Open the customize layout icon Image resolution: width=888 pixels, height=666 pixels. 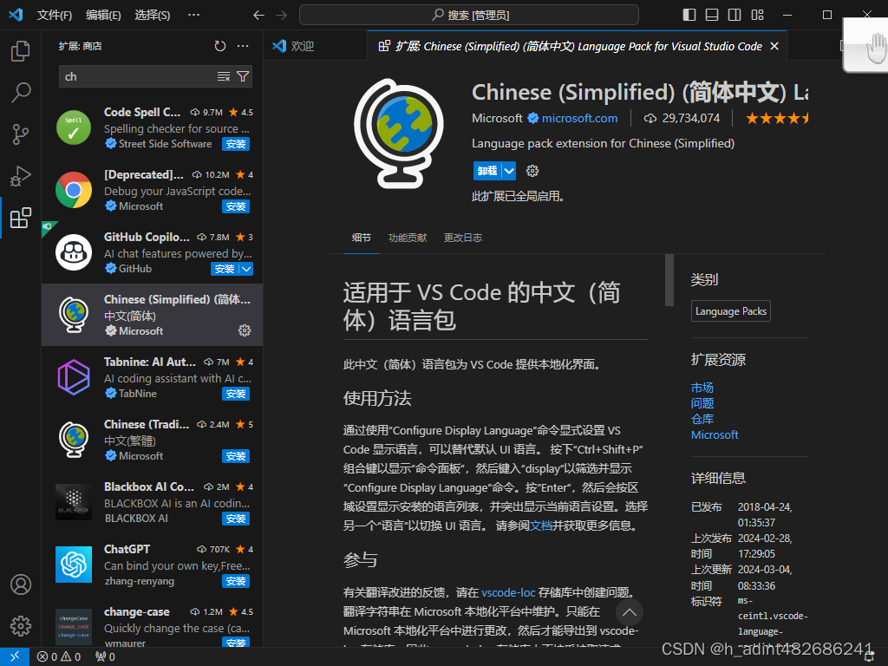[758, 15]
